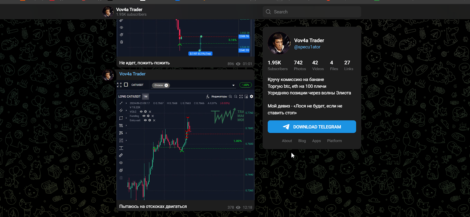Click the magnet target icon in lower chart

(x=121, y=170)
